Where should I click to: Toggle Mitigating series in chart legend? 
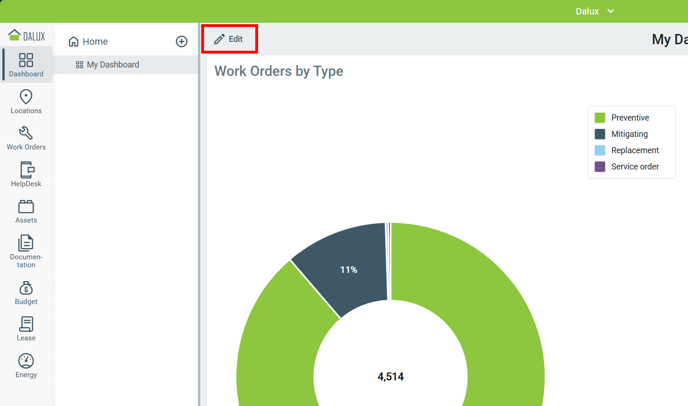629,134
